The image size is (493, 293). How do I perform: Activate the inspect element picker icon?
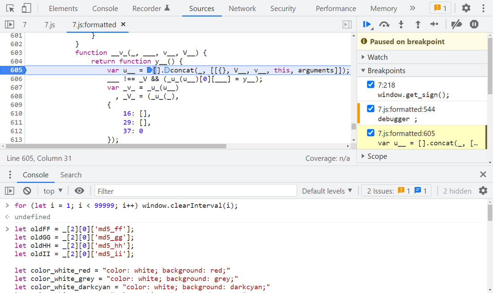click(10, 8)
